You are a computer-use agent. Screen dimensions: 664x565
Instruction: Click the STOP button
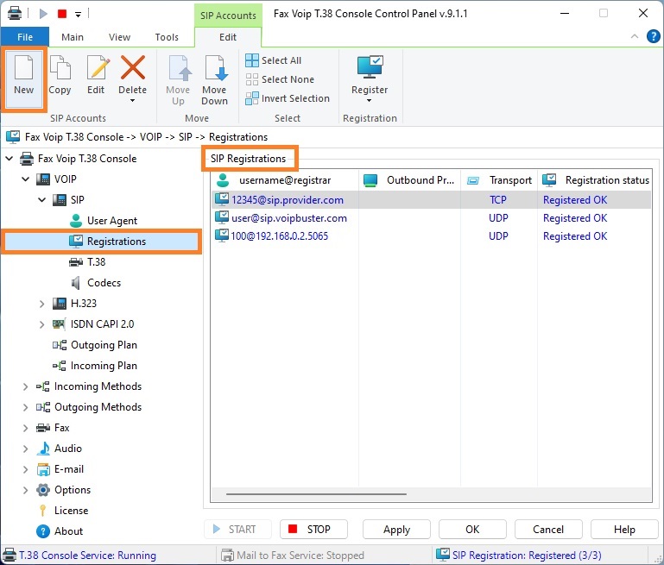coord(313,530)
